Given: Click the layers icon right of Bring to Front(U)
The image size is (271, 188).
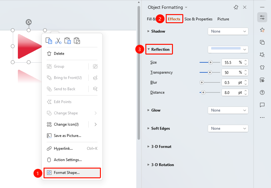Looking at the screenshot, I should (x=95, y=78).
